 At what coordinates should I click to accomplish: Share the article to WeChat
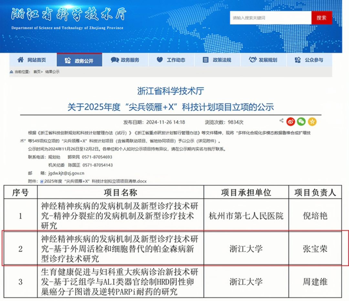point(301,121)
